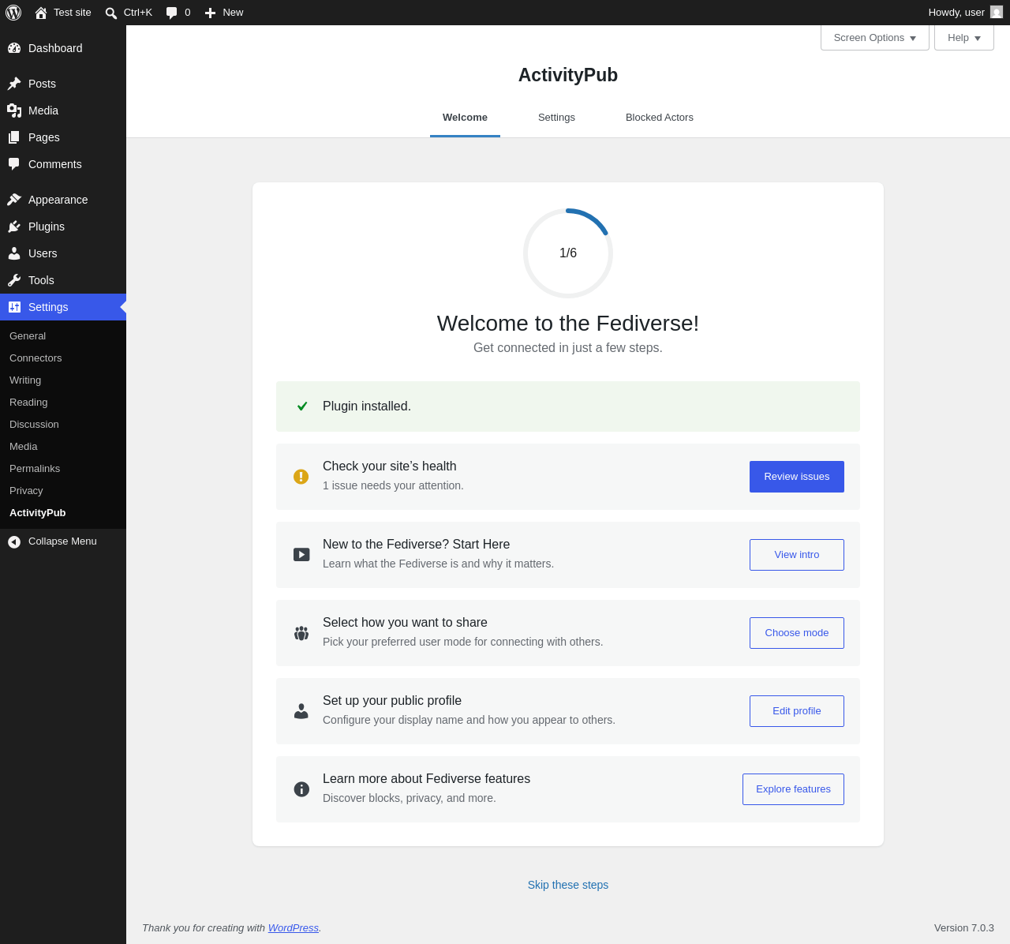Switch to the Settings tab
This screenshot has height=944, width=1010.
point(556,118)
